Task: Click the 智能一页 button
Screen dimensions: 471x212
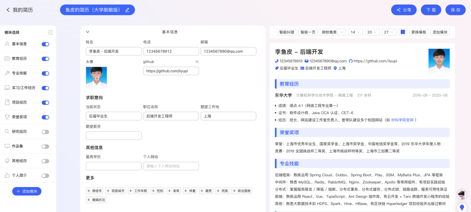Action: click(308, 32)
